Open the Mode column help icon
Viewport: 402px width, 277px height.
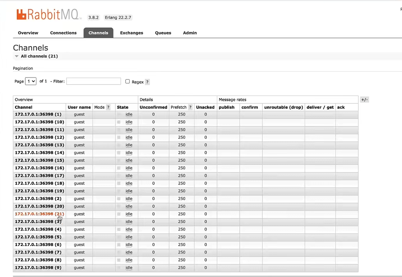[108, 107]
